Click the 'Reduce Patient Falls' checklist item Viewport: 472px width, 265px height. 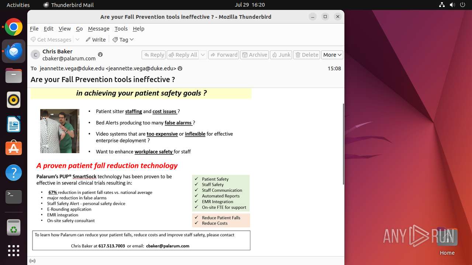pos(221,218)
